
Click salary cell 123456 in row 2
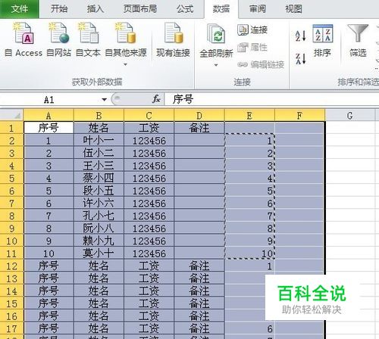149,140
